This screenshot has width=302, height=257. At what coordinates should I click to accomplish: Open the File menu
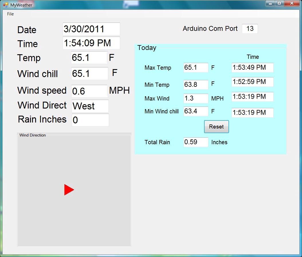point(10,14)
